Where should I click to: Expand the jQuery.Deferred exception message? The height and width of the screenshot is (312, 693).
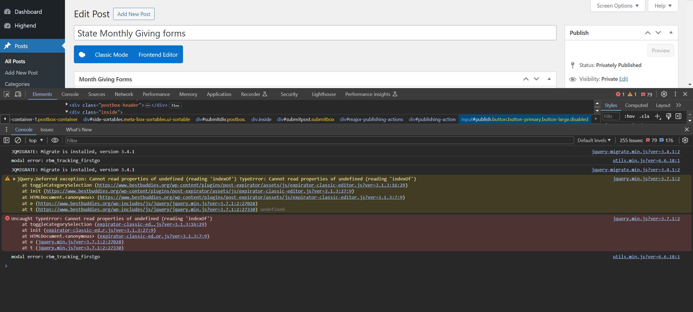click(x=14, y=179)
